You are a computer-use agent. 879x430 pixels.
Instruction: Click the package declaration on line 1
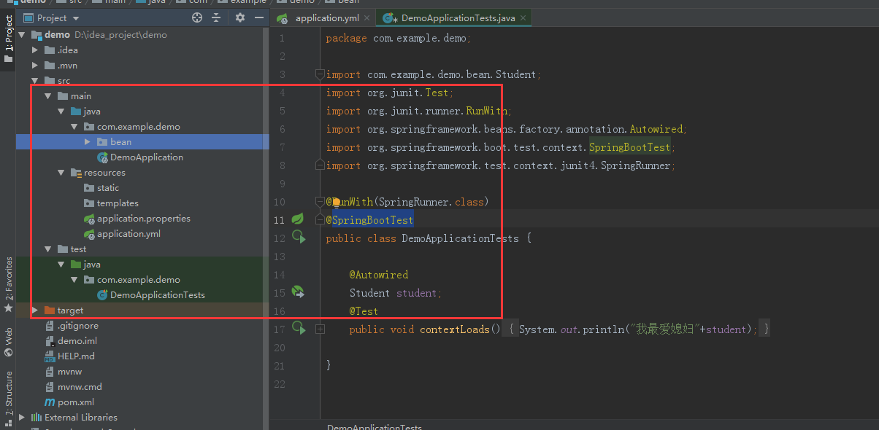click(399, 38)
